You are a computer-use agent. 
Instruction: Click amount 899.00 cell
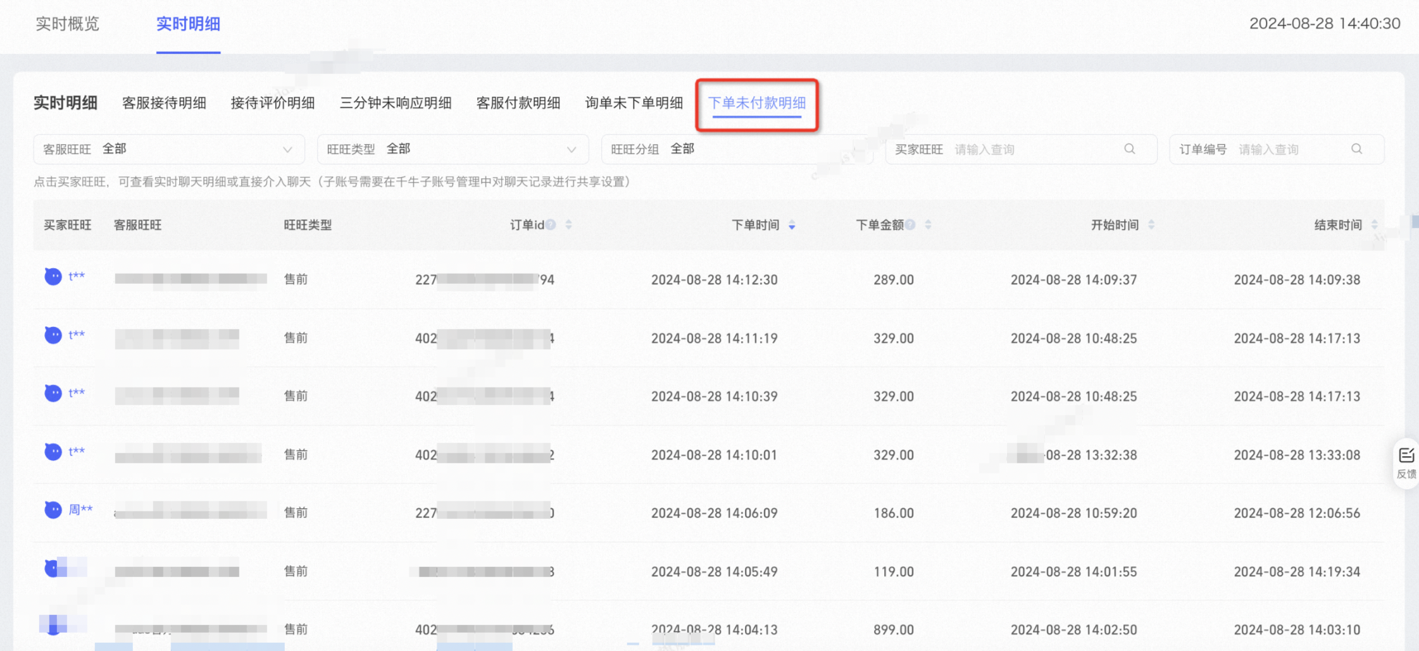click(x=894, y=630)
